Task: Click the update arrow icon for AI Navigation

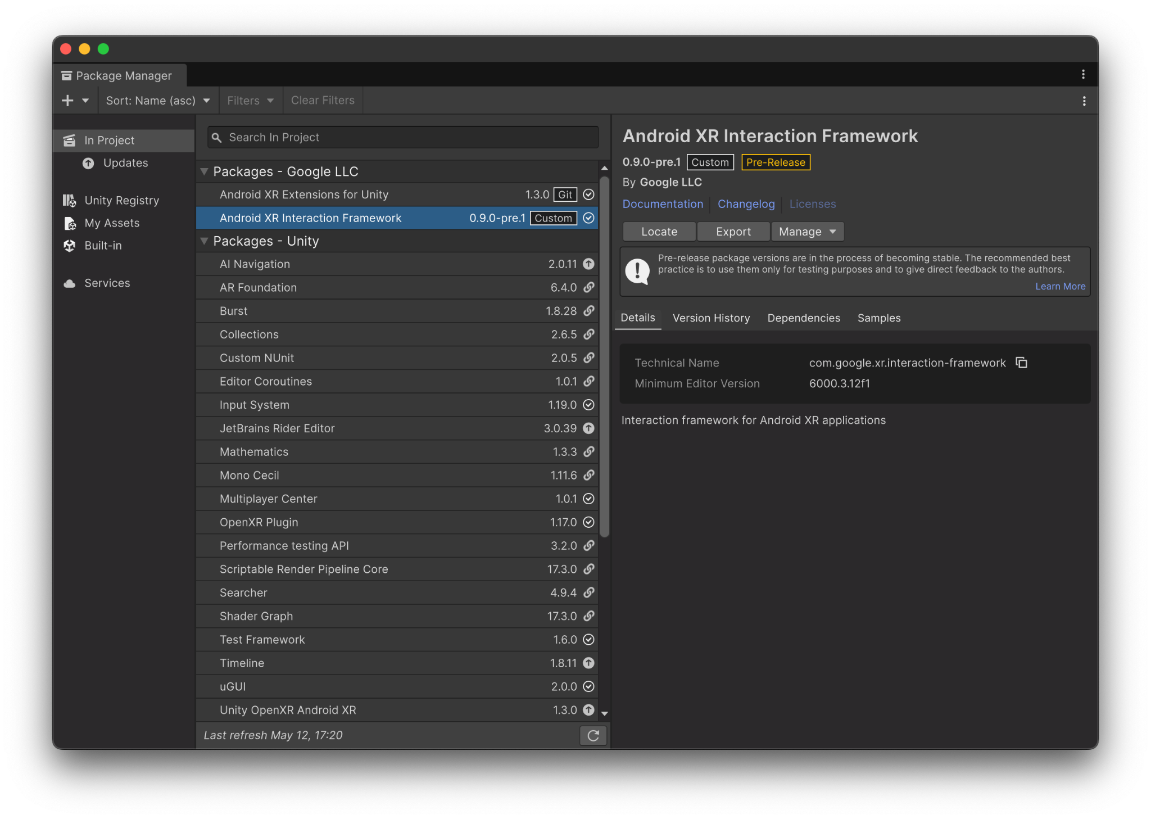Action: coord(588,264)
